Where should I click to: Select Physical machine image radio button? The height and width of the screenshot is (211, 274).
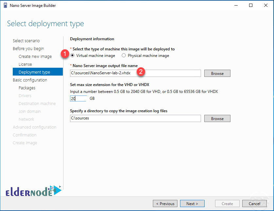coord(124,56)
